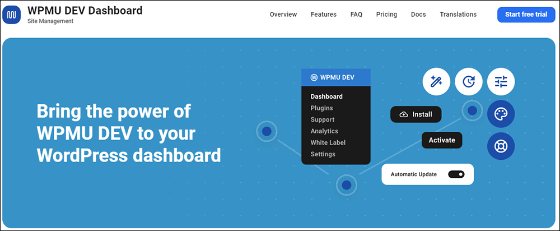This screenshot has height=231, width=560.
Task: Click the Automatic Update label
Action: pyautogui.click(x=414, y=174)
